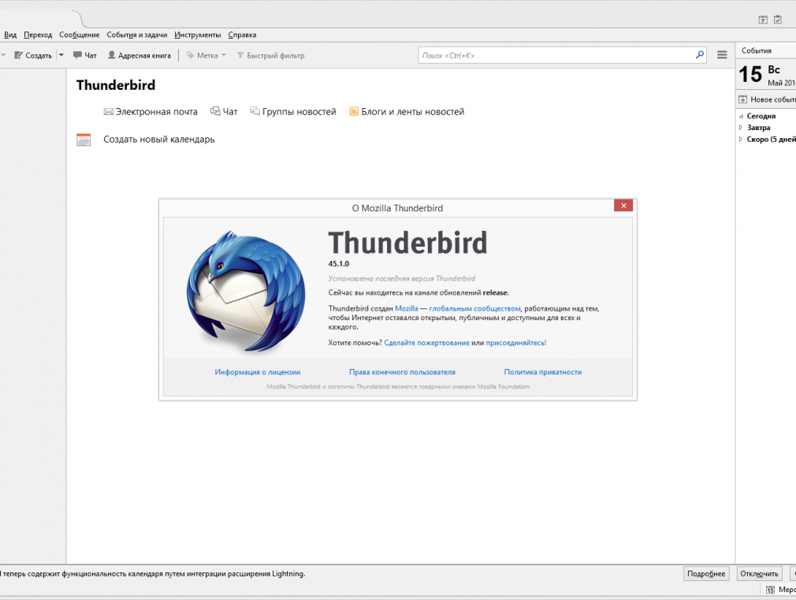
Task: Open the глобальным сообществом link
Action: [474, 308]
